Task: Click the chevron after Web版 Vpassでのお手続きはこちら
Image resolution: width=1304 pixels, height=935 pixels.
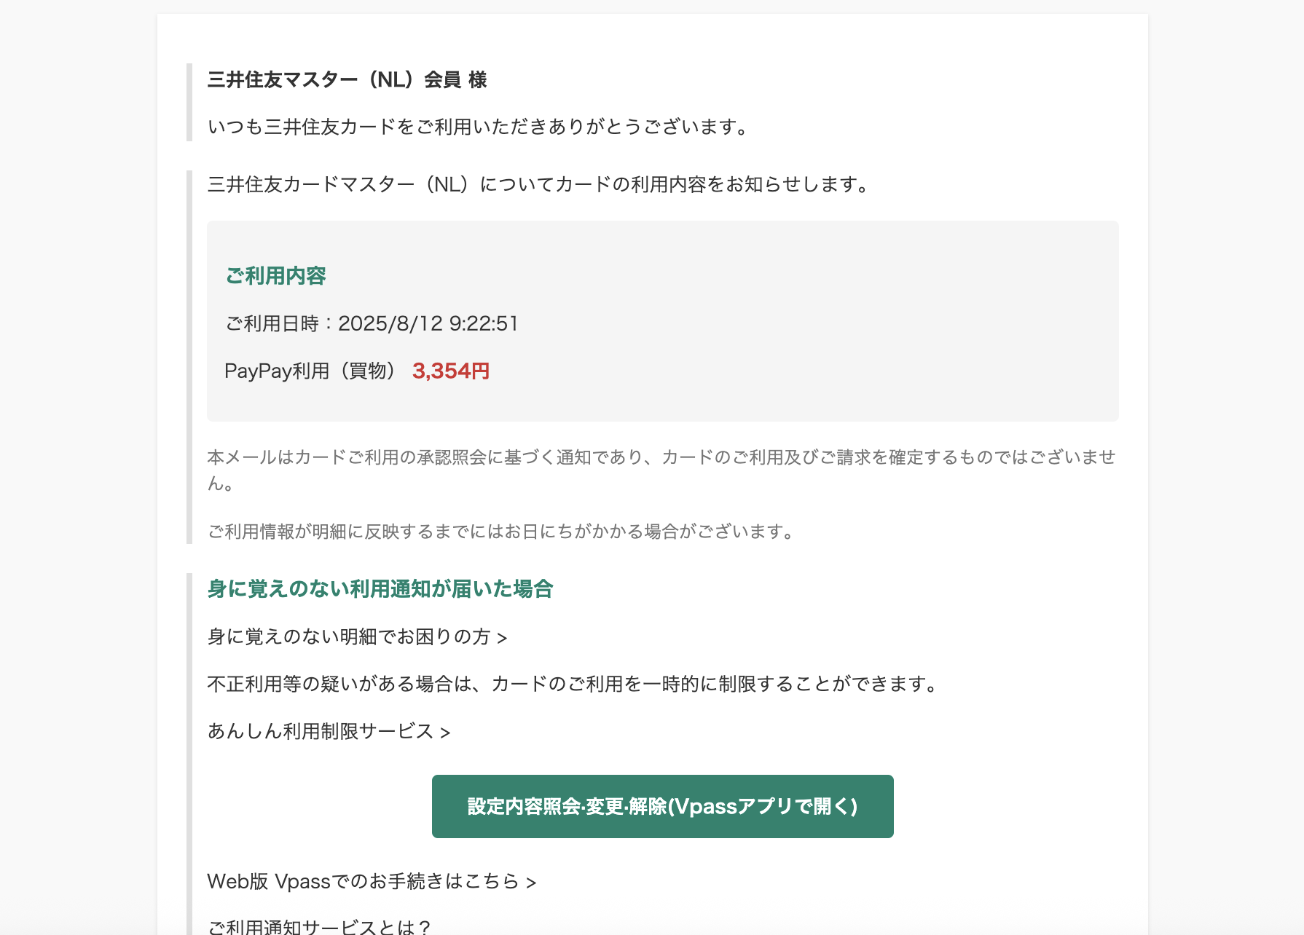Action: pos(531,883)
